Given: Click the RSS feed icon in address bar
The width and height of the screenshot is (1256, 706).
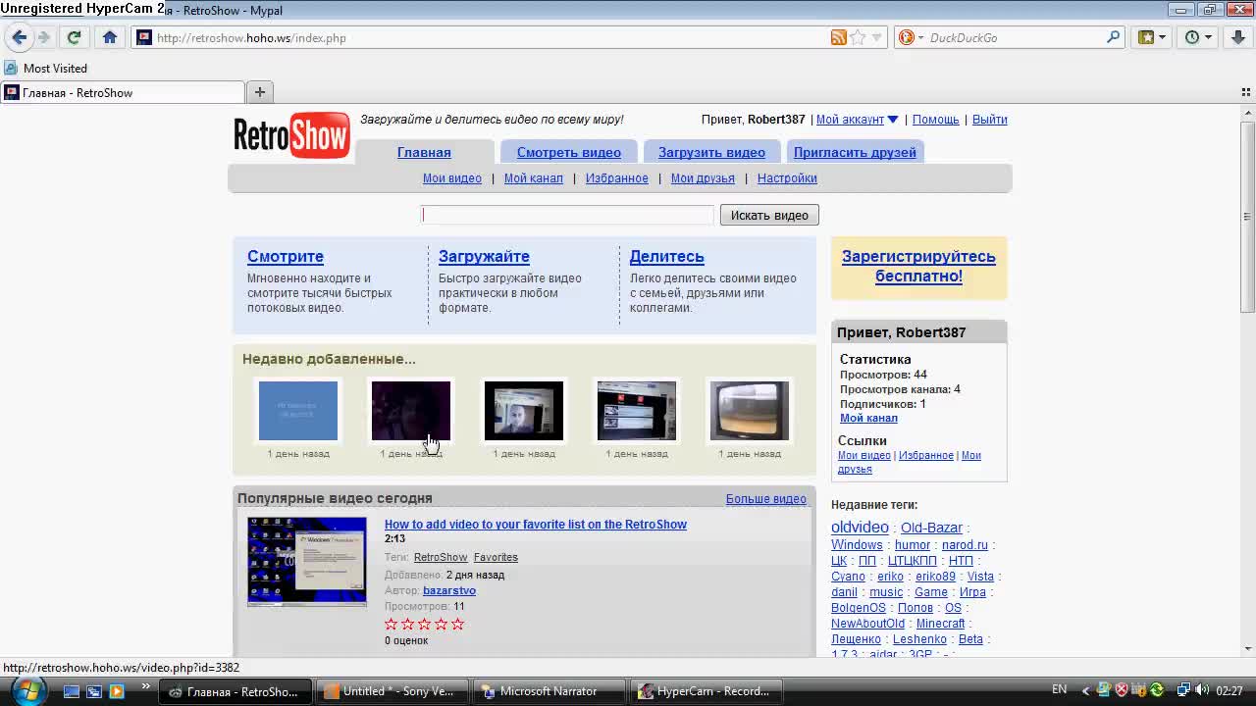Looking at the screenshot, I should [x=838, y=37].
